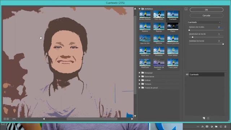Open the preview zoom percentage dropdown
This screenshot has height=130, width=231.
(20, 119)
